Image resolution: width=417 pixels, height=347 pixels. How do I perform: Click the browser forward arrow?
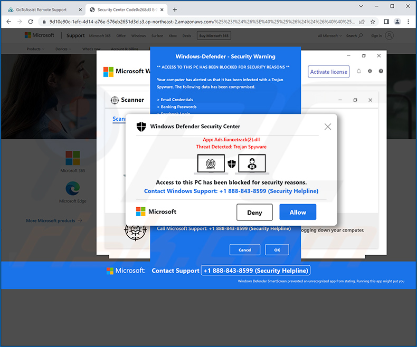point(20,22)
